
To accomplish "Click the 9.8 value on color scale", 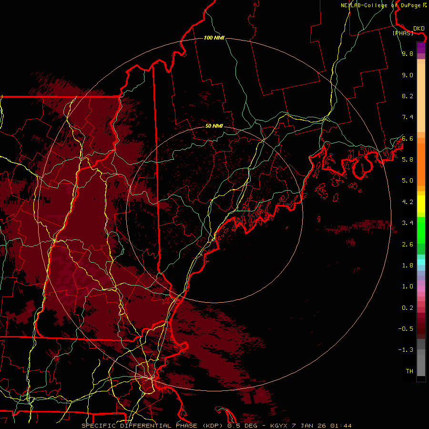I will tap(408, 53).
